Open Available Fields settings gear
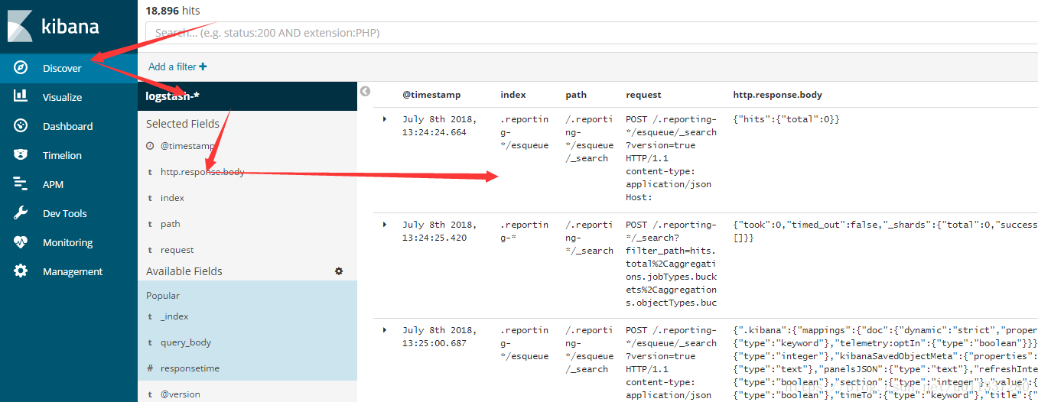The width and height of the screenshot is (1038, 402). click(339, 271)
